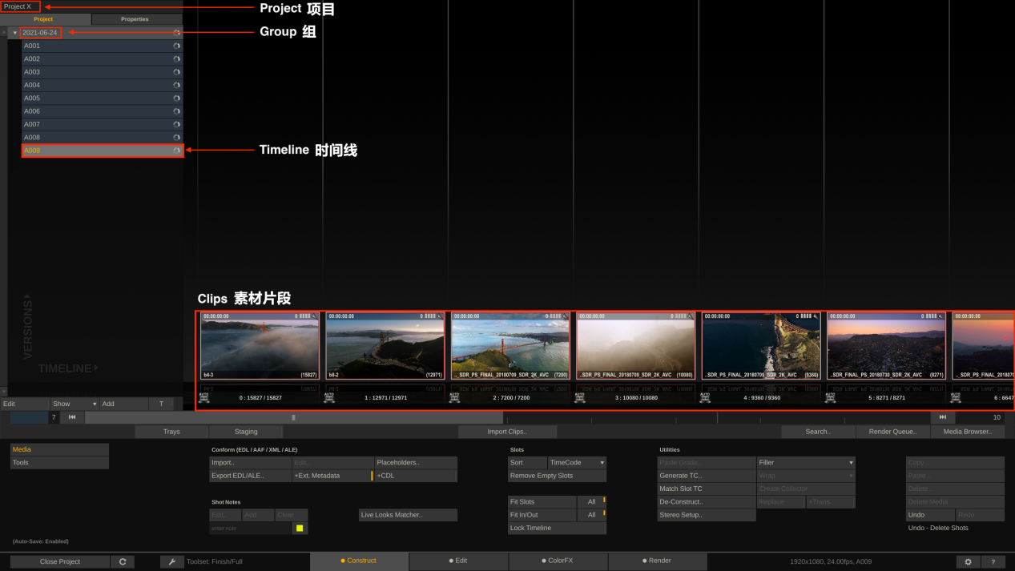Toggle Lock Timeline

557,528
